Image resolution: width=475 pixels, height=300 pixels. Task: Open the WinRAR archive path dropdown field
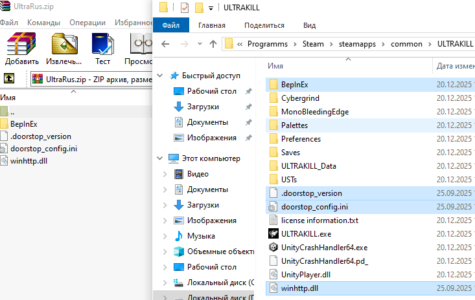click(91, 79)
